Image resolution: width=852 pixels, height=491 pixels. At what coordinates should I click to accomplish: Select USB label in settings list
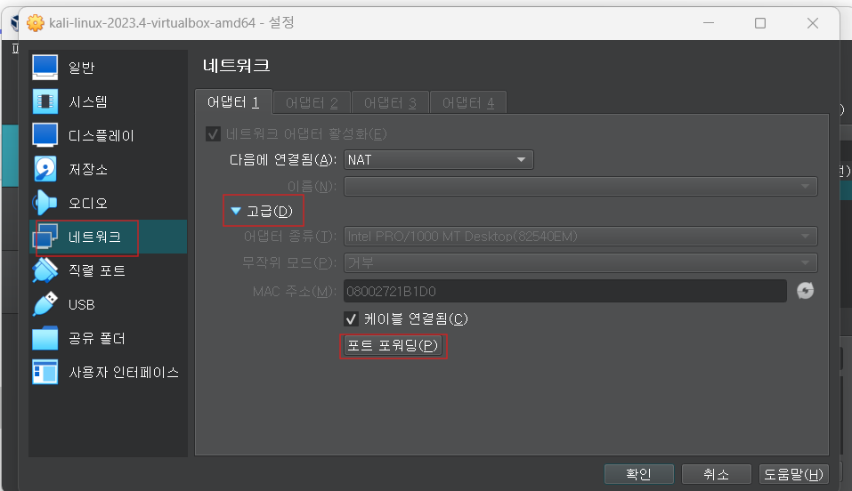click(x=82, y=305)
